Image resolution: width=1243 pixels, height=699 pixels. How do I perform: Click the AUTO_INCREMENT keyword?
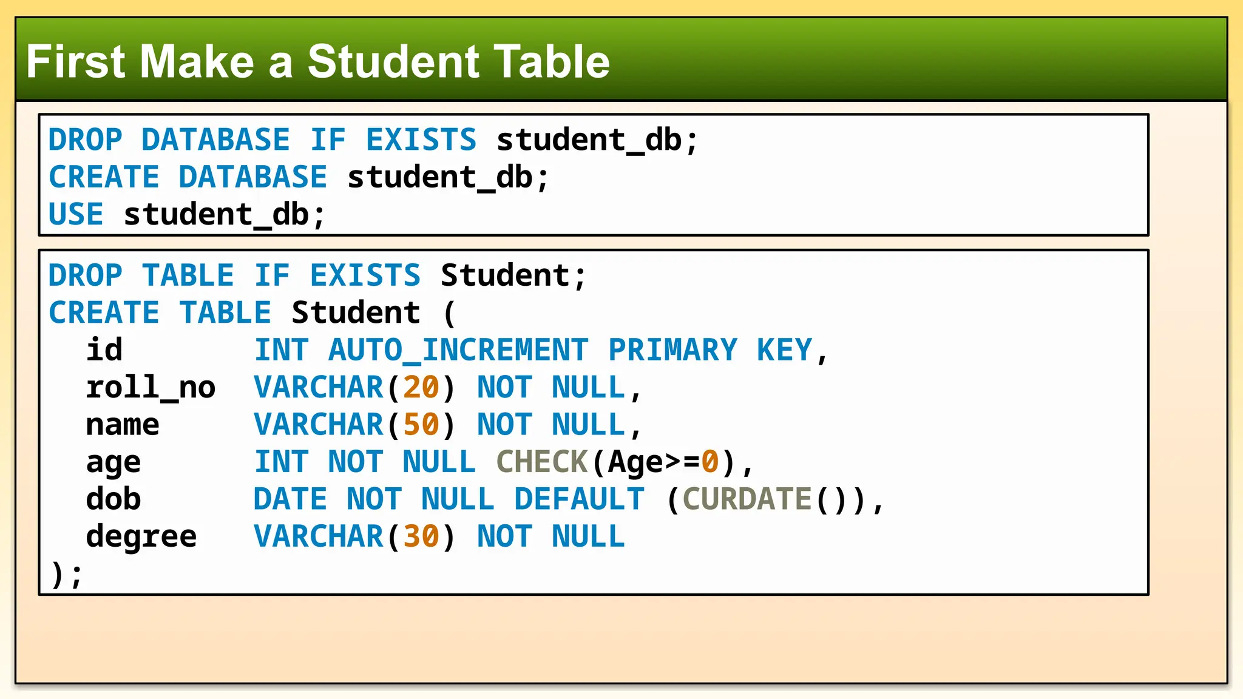[x=458, y=350]
